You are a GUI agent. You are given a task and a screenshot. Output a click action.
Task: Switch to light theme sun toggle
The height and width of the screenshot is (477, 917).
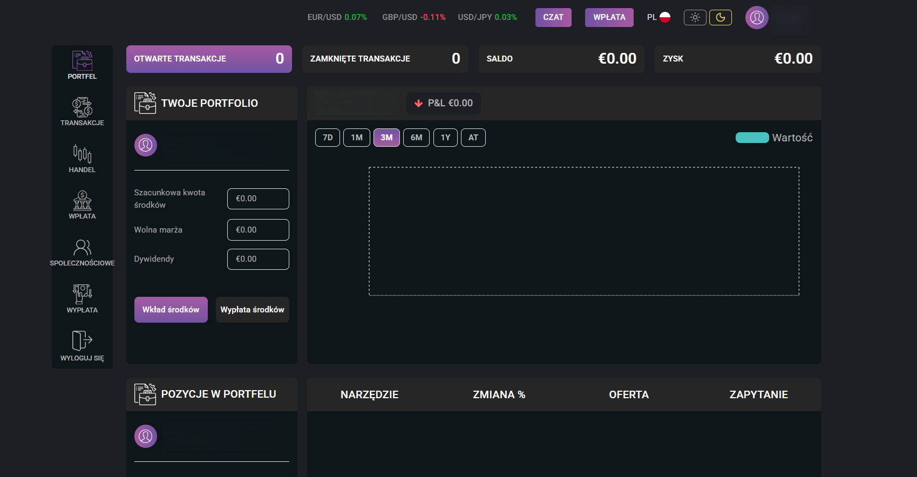(695, 17)
